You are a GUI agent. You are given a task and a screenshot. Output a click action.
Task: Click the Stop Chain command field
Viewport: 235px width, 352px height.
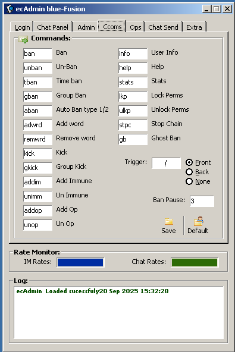[x=133, y=125]
